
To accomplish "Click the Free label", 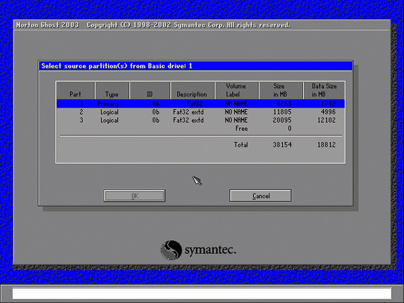I will pos(242,129).
